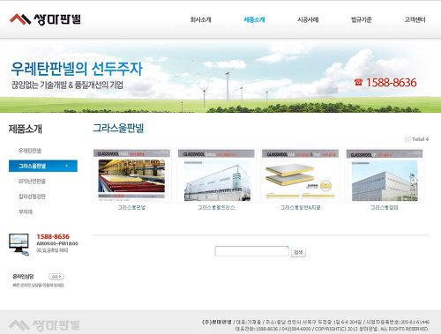Click the banner phone number 1588-8636

click(x=391, y=83)
